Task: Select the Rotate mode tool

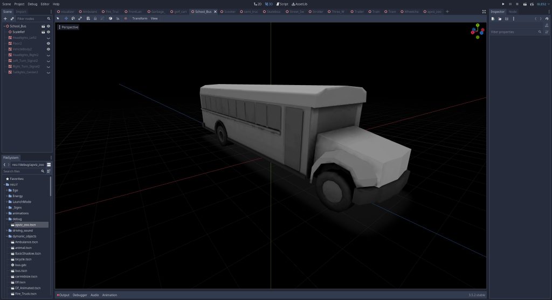Action: [73, 18]
